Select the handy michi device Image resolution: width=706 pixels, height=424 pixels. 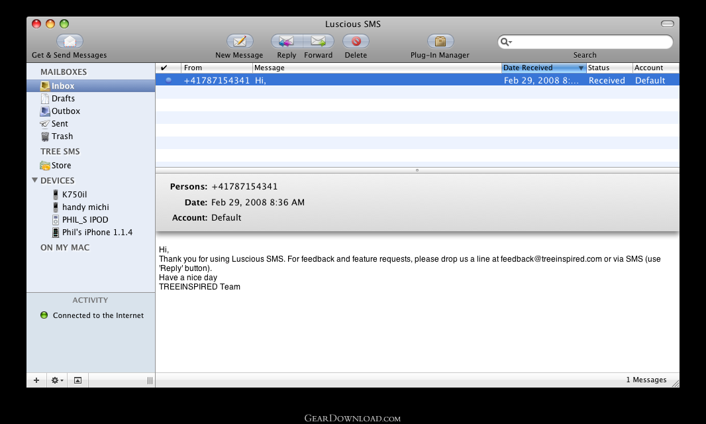tap(85, 207)
